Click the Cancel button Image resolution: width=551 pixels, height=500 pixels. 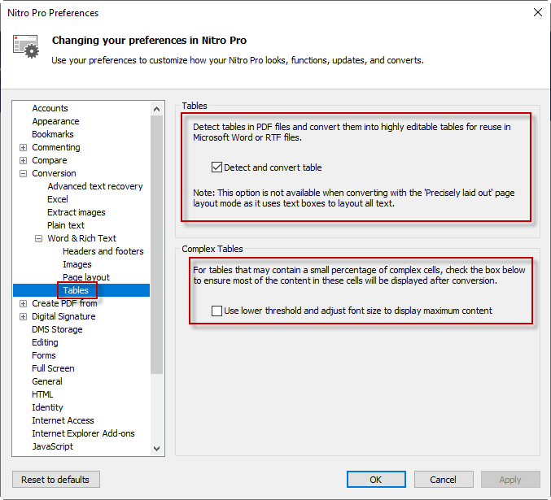pos(443,480)
